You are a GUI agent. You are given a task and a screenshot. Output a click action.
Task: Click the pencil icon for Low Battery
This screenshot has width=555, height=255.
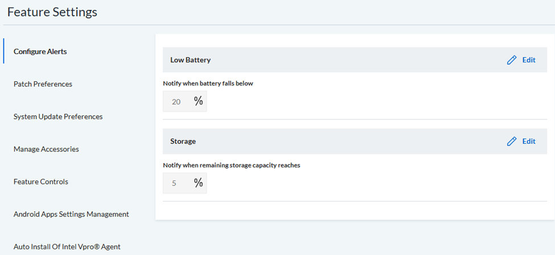click(512, 60)
